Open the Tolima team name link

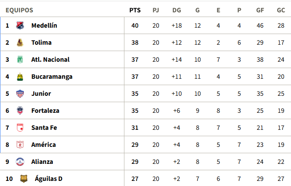41,43
